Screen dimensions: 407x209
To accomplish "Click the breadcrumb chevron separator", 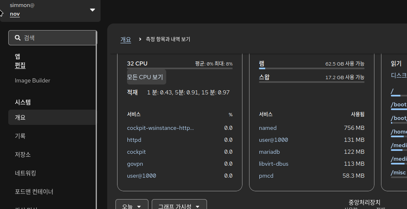I will pyautogui.click(x=140, y=39).
